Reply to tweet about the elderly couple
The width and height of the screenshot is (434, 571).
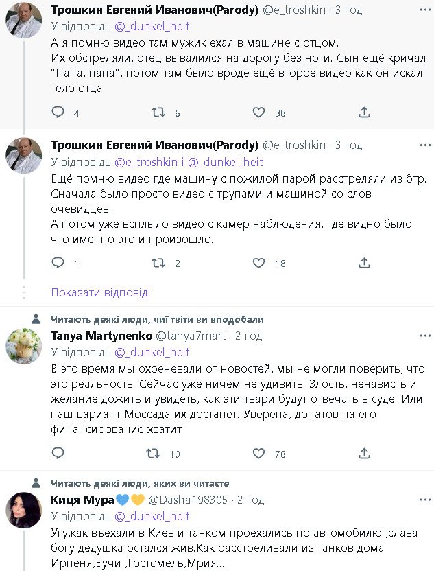[58, 263]
